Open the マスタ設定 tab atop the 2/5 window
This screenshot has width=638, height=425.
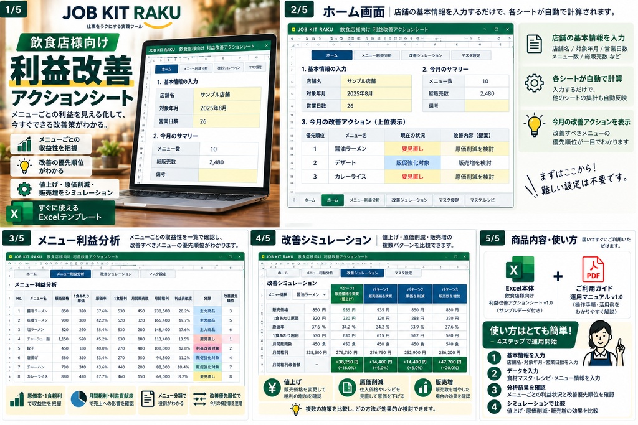point(471,55)
